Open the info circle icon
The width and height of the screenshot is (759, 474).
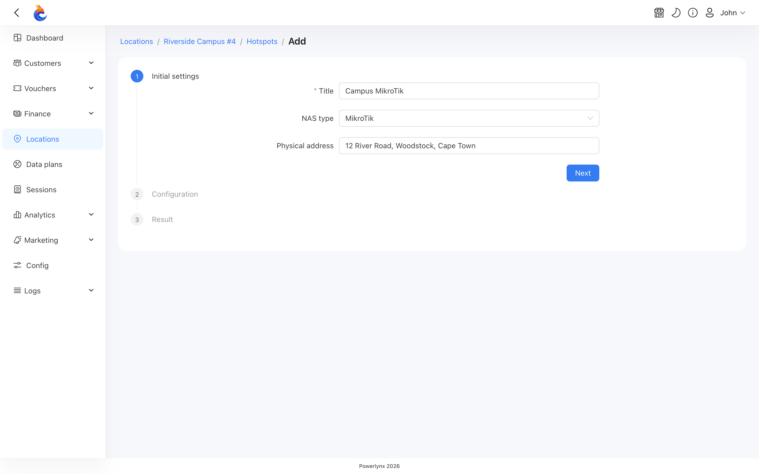(693, 13)
